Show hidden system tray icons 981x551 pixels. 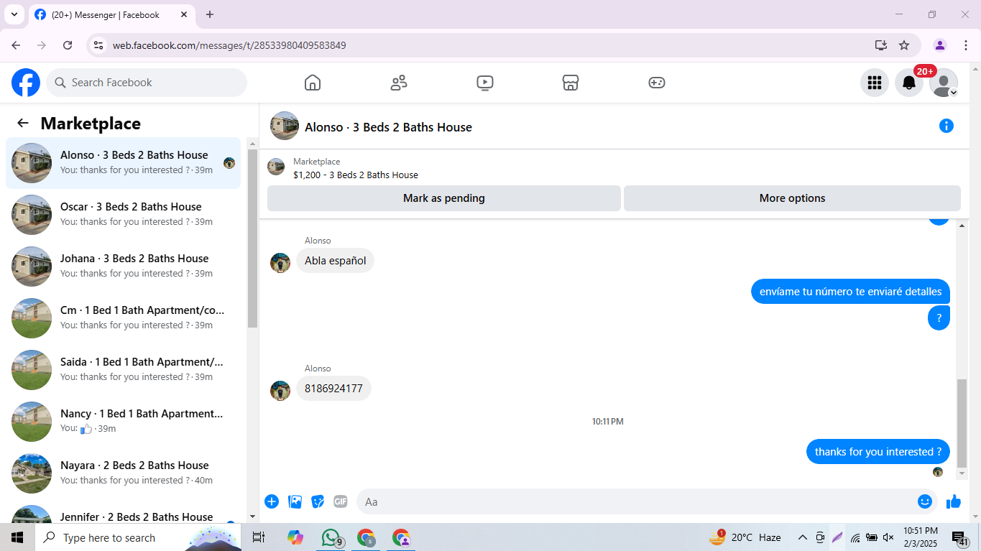pyautogui.click(x=802, y=537)
